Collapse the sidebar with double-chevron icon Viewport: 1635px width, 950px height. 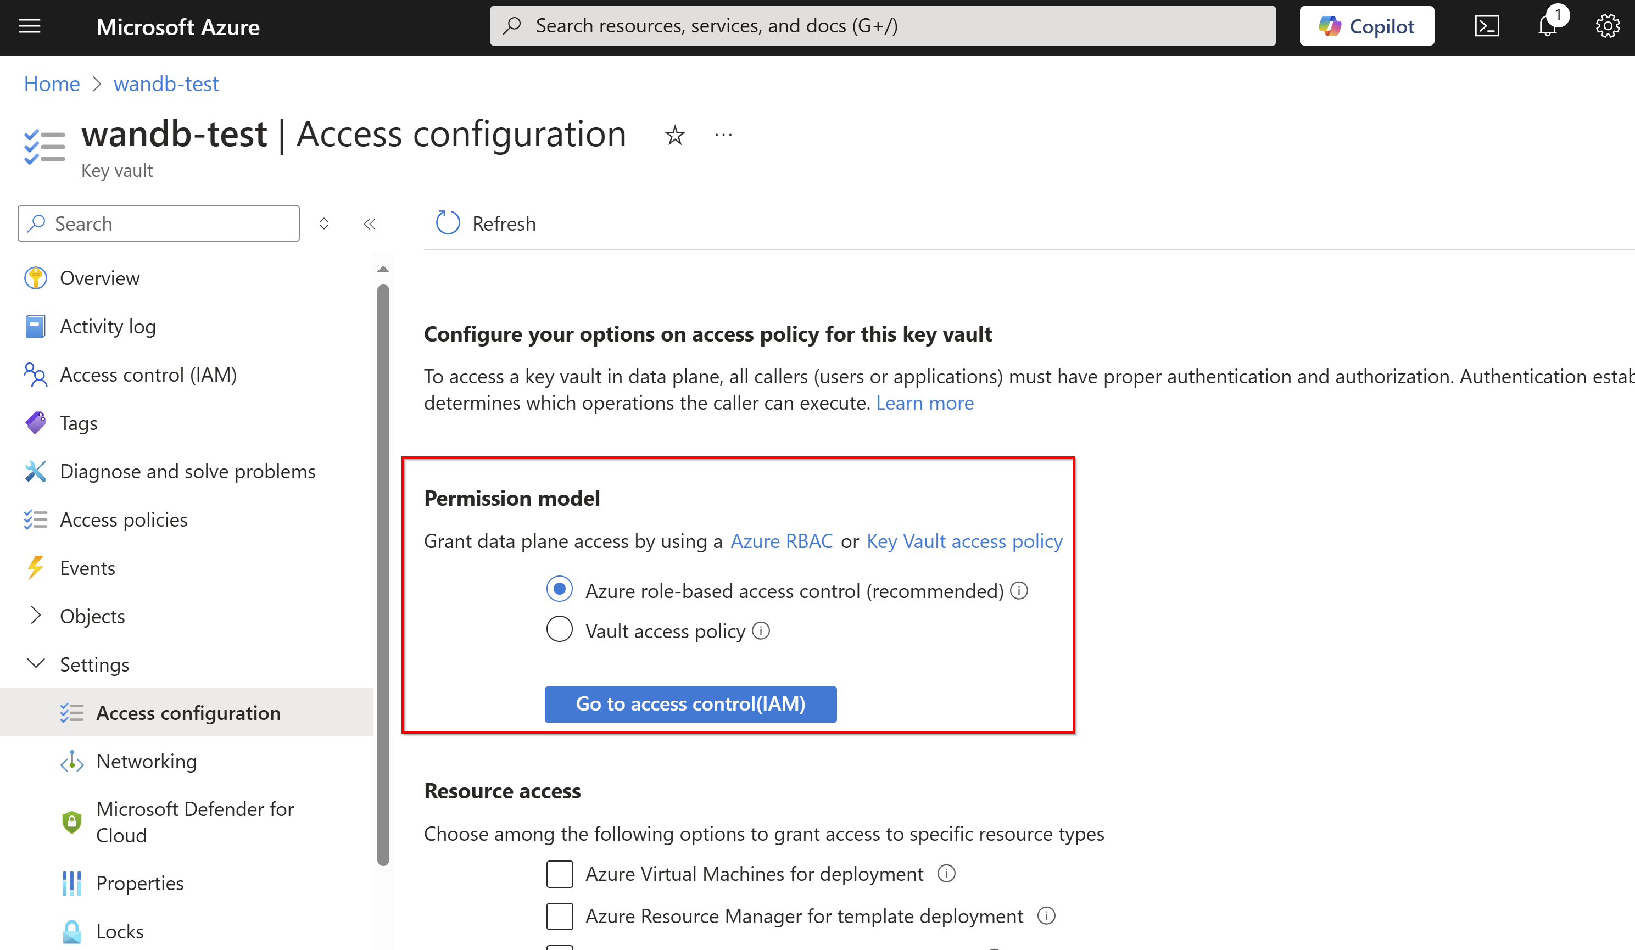pos(370,224)
